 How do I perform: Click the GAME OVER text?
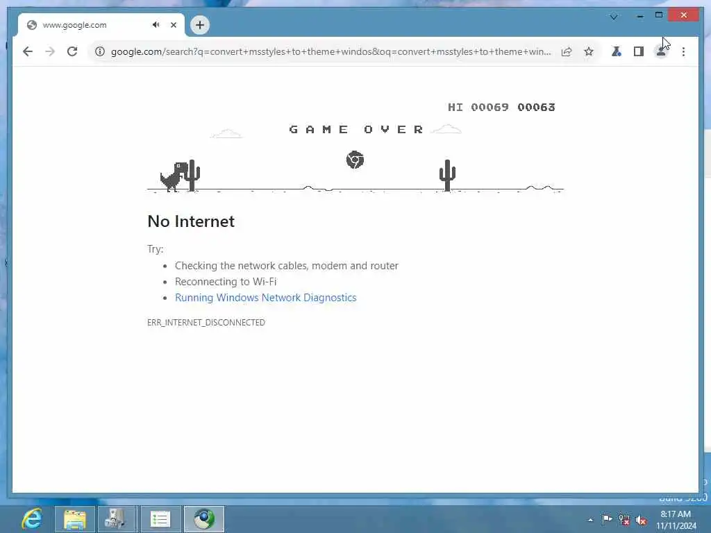(x=356, y=130)
